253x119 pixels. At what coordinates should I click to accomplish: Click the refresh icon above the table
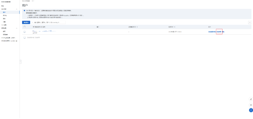coord(250,22)
